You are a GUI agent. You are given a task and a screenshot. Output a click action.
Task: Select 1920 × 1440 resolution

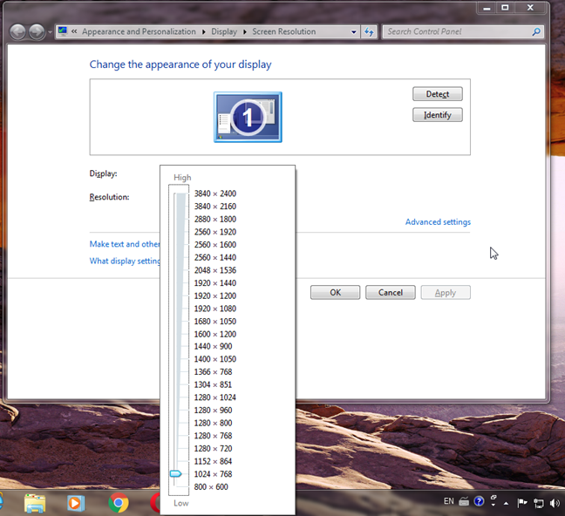(215, 283)
